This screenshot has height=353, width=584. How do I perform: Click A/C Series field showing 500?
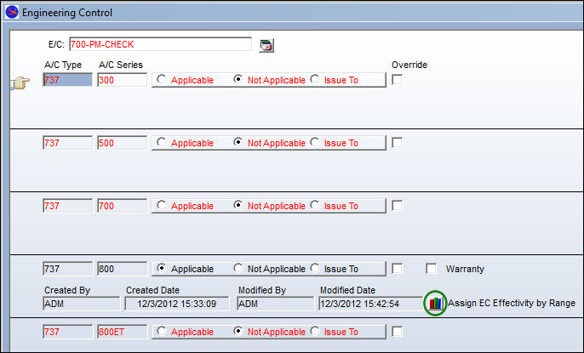pos(123,143)
